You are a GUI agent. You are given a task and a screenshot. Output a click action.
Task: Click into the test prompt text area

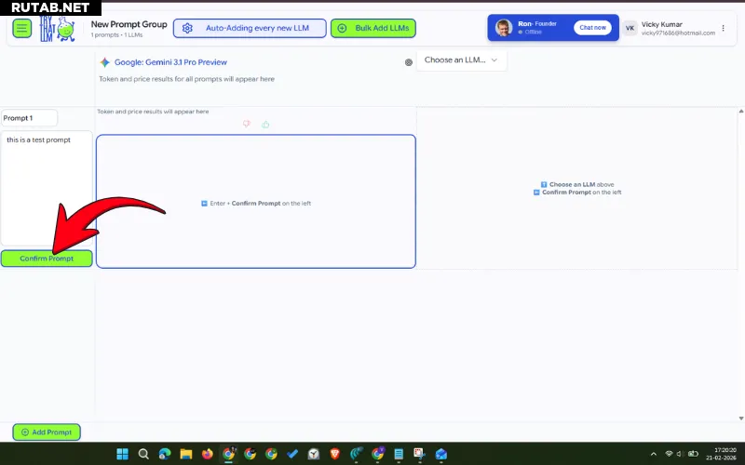pos(47,186)
